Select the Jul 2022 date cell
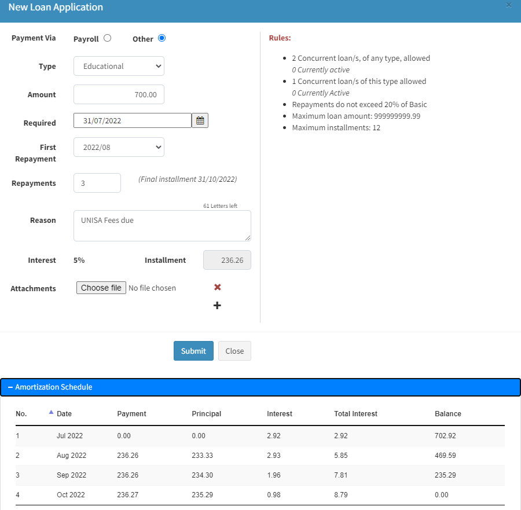Image resolution: width=521 pixels, height=510 pixels. tap(70, 435)
